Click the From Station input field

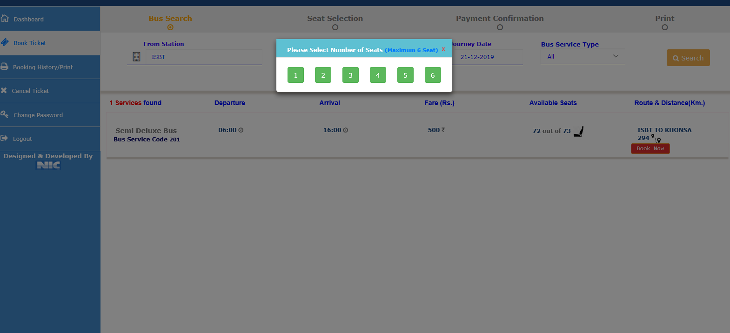click(205, 57)
